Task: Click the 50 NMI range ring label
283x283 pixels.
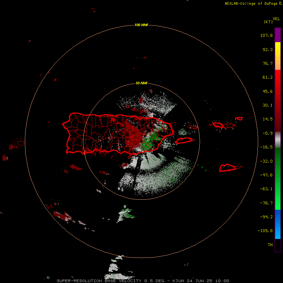Action: (x=141, y=83)
